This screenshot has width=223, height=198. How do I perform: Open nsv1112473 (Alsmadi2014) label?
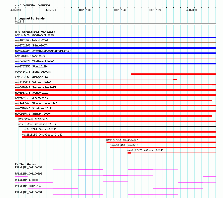coord(145,150)
